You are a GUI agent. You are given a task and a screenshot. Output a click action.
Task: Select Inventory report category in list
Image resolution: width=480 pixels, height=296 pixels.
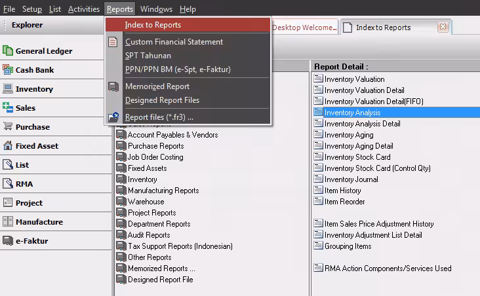142,179
